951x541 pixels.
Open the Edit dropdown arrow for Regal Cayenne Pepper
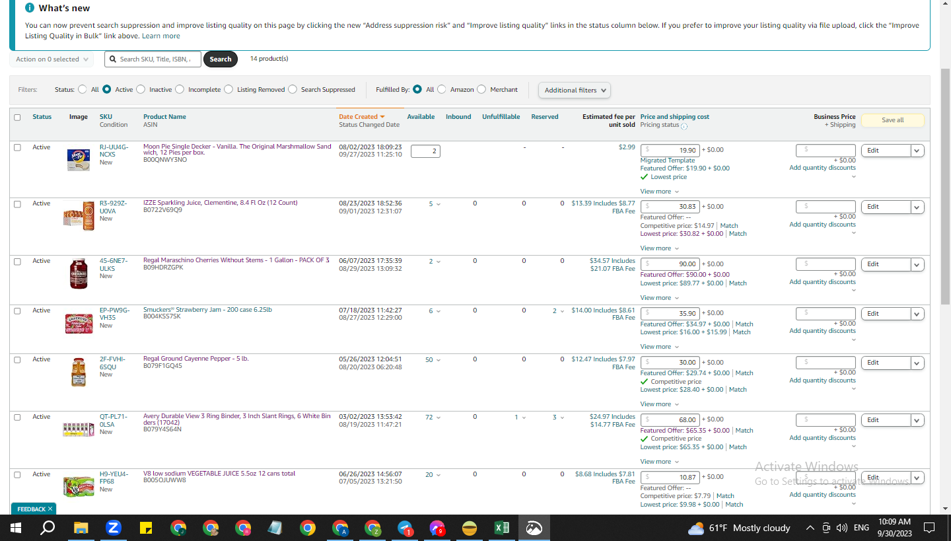(x=917, y=363)
